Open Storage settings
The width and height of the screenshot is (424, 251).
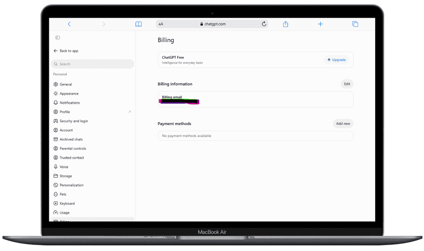tap(92, 176)
